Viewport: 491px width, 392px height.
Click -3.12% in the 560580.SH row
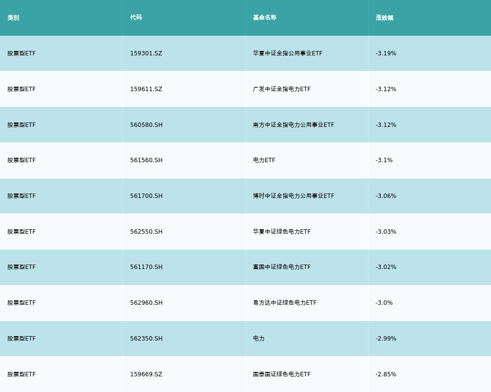tap(386, 125)
